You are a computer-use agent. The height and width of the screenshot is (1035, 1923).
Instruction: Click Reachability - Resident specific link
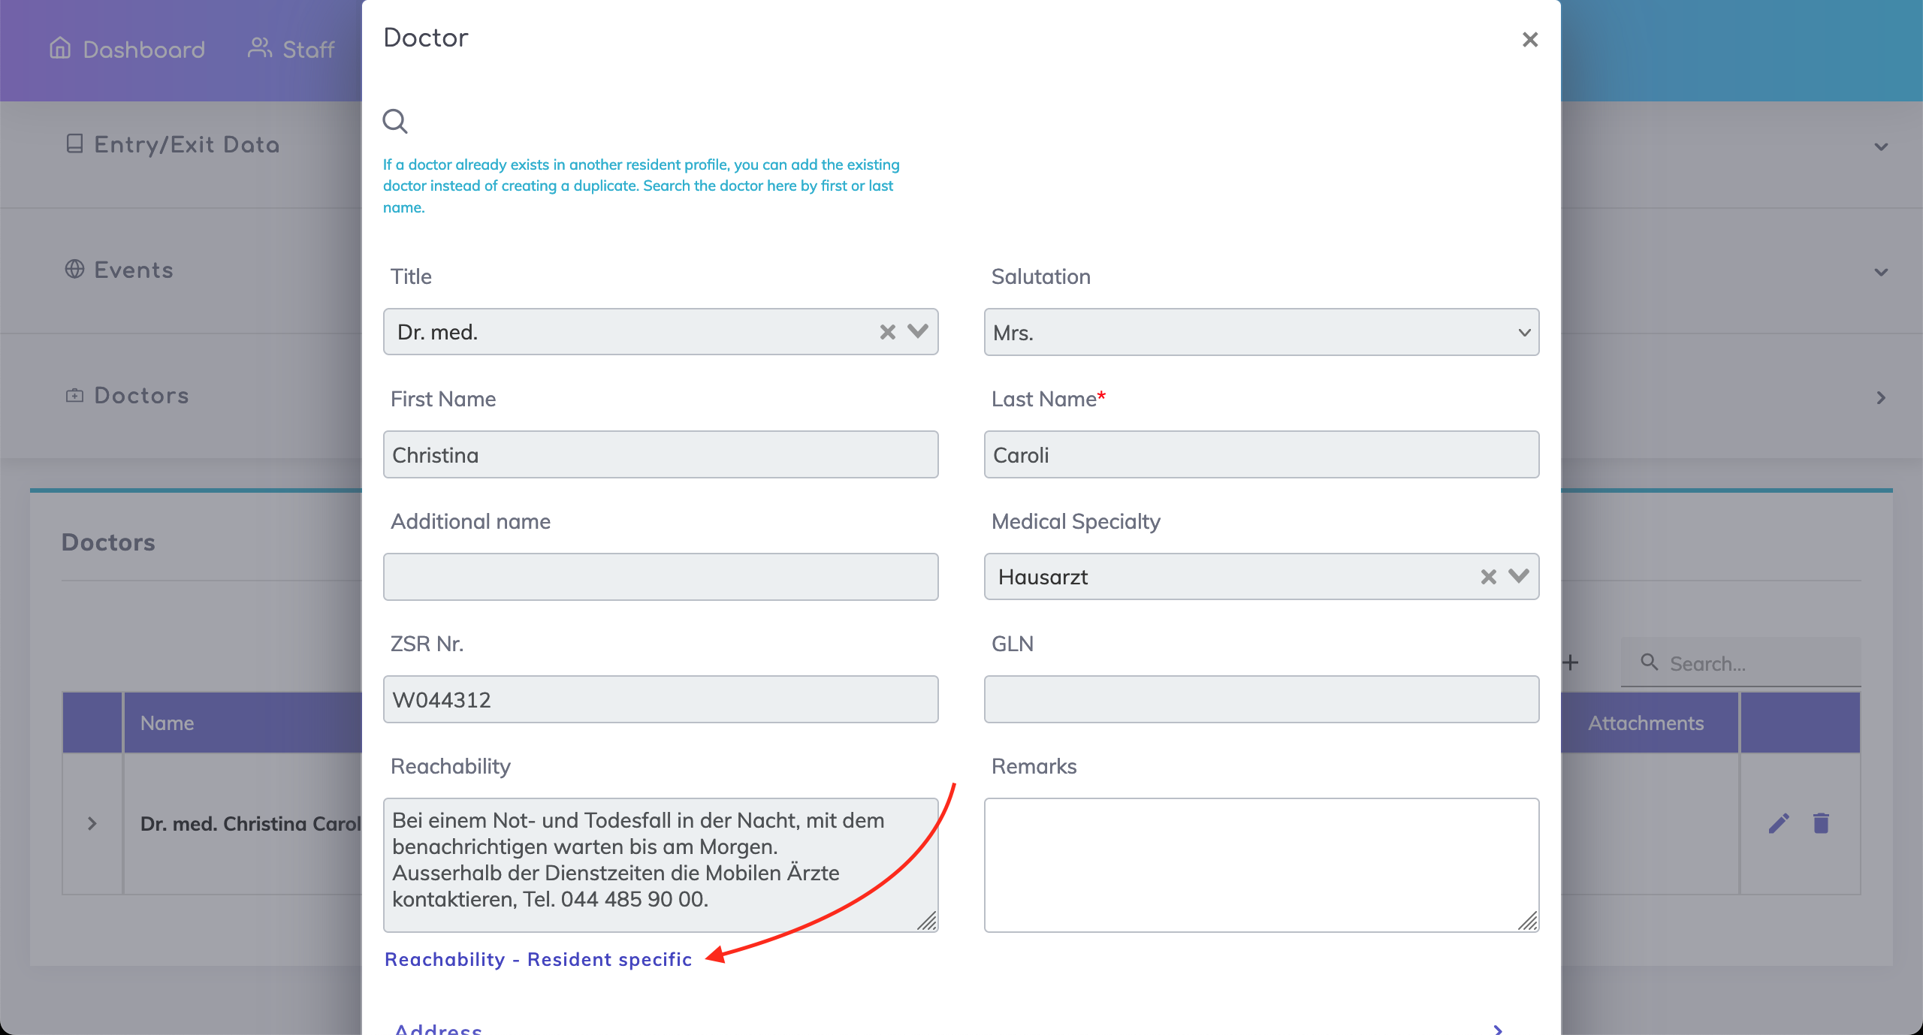point(538,959)
